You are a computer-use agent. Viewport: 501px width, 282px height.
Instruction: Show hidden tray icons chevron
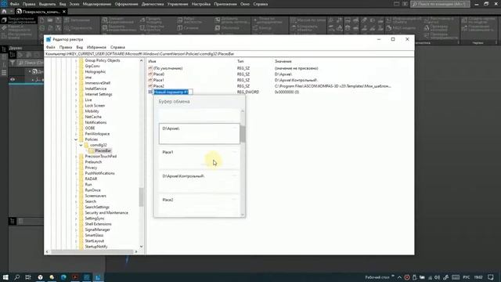(399, 277)
